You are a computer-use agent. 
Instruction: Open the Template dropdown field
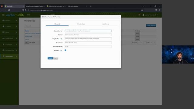(x=88, y=43)
